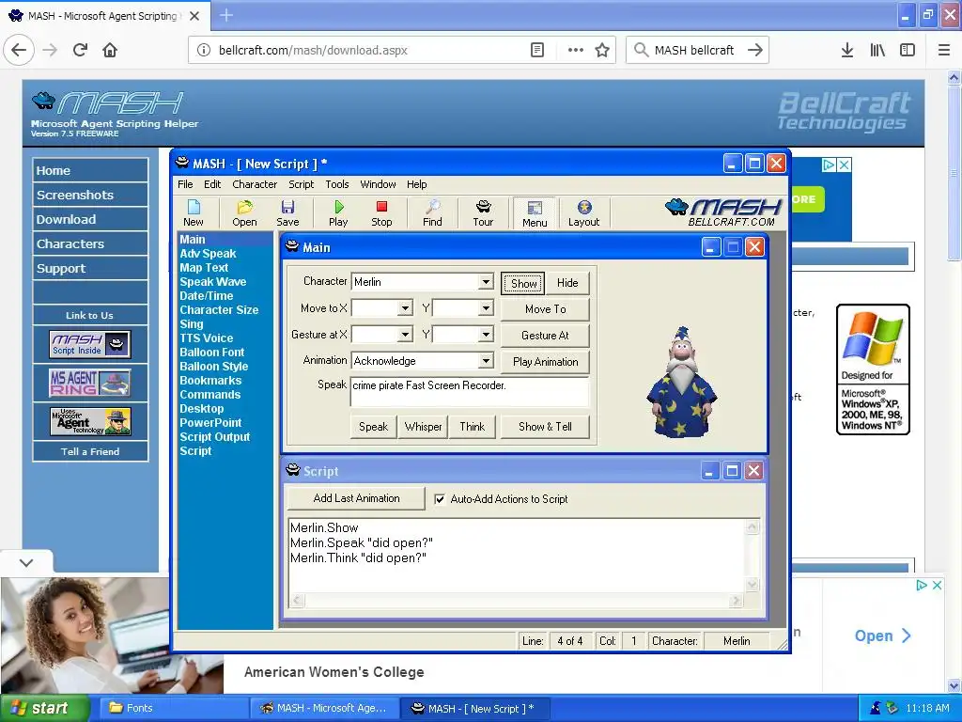Click the Show & Tell button
The height and width of the screenshot is (722, 962).
(x=546, y=427)
